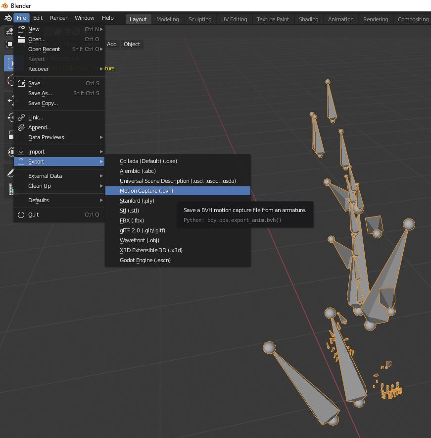Select the Cursor tool in toolbar

(x=10, y=80)
